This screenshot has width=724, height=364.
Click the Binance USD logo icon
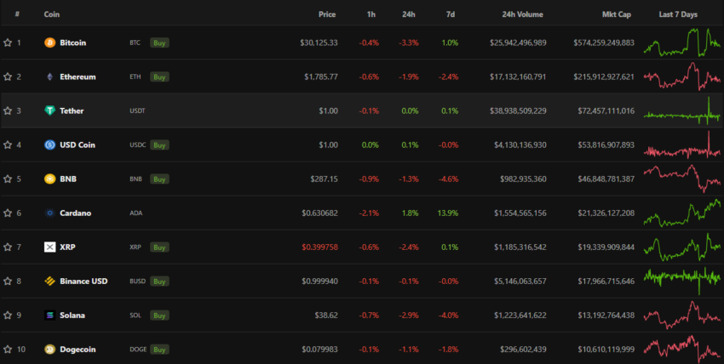pyautogui.click(x=50, y=282)
